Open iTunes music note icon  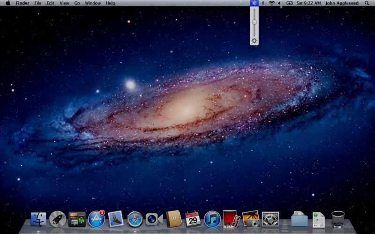212,219
